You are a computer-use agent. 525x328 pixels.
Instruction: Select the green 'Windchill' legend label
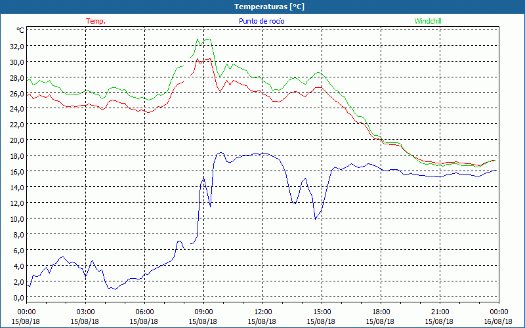(x=428, y=21)
